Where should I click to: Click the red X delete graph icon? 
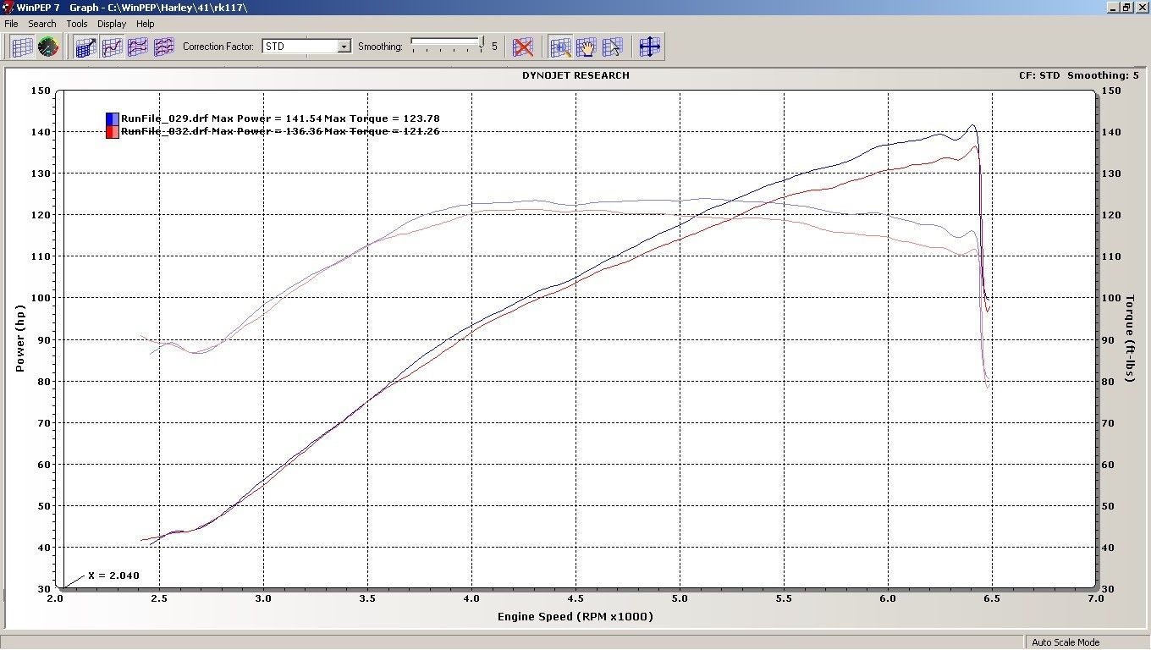click(x=523, y=47)
